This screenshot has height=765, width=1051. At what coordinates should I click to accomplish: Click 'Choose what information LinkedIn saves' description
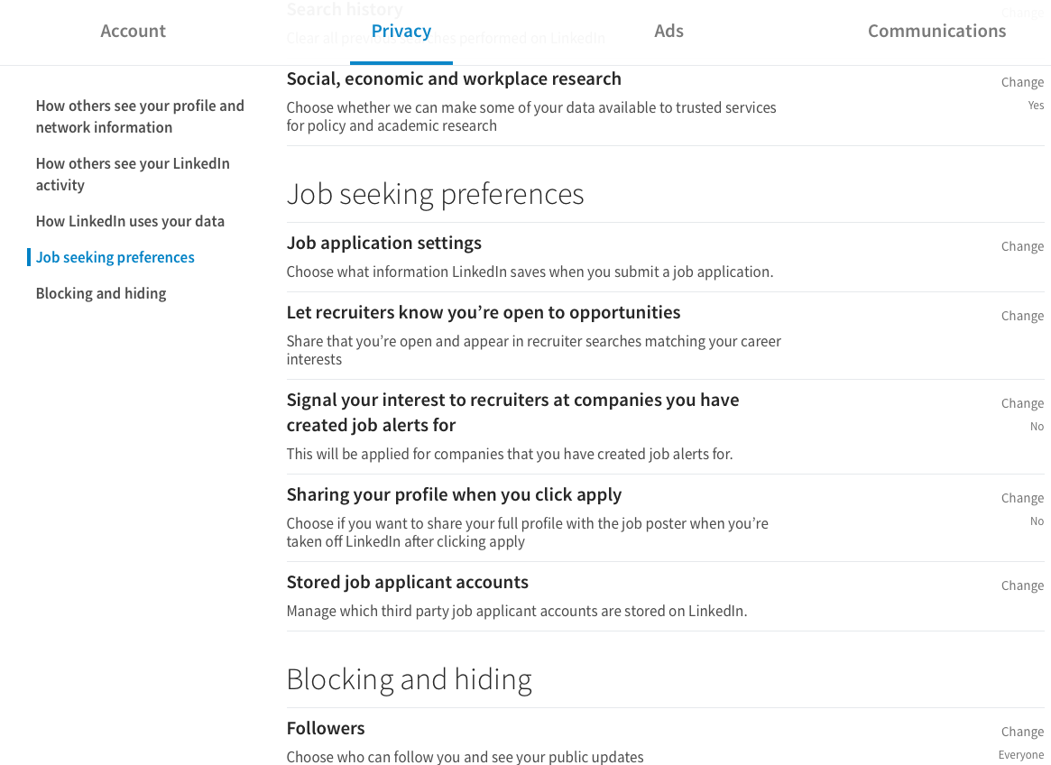(x=530, y=272)
